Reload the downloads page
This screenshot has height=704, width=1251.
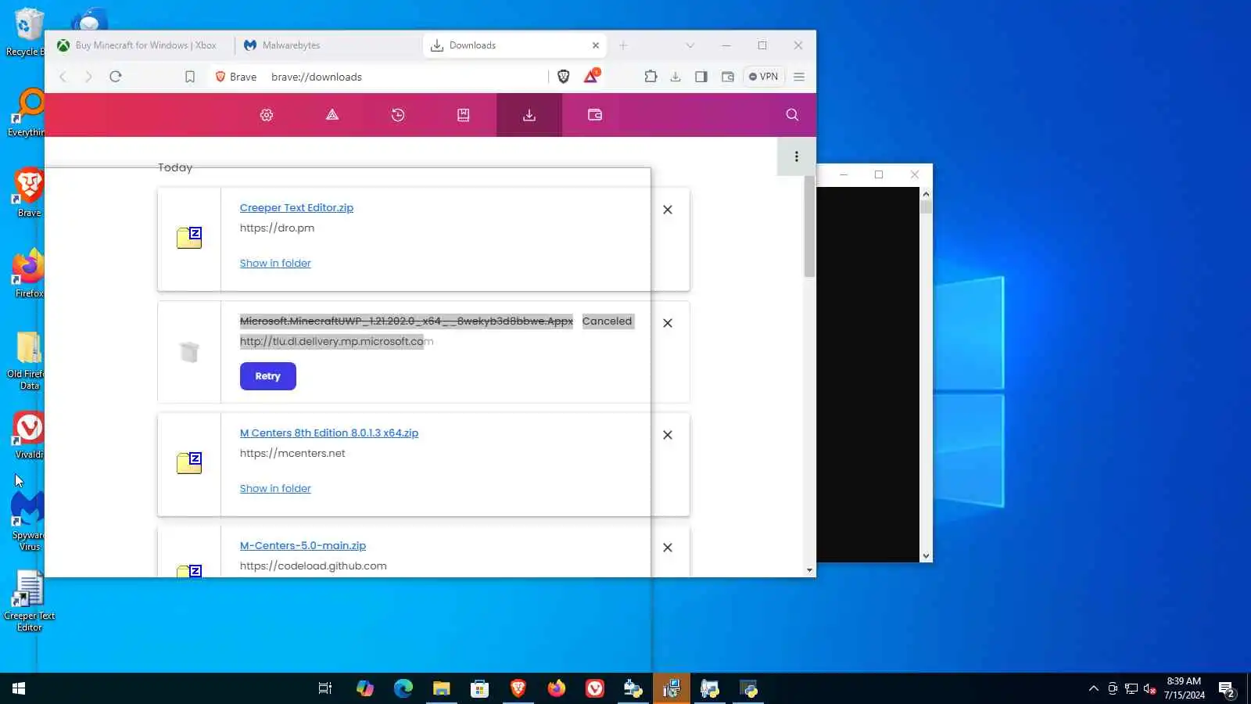click(x=116, y=77)
